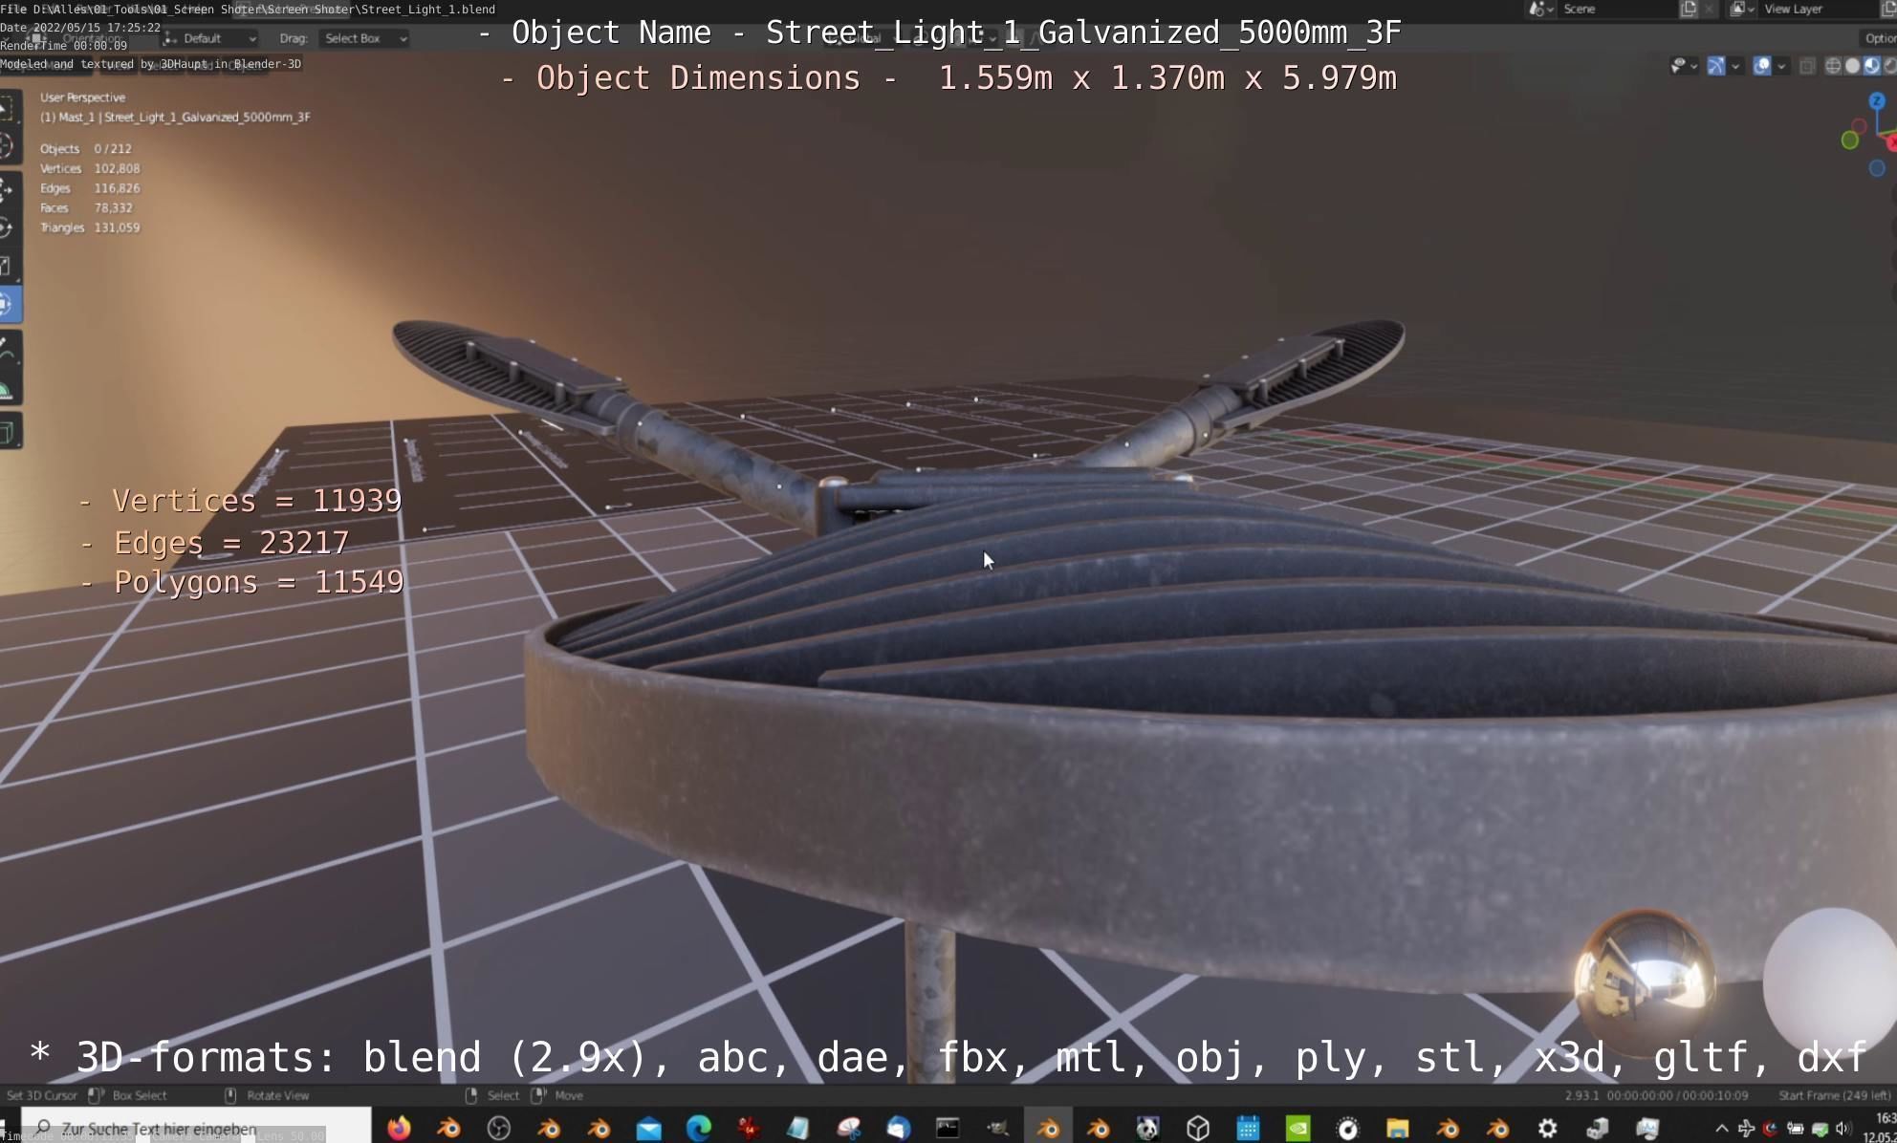Viewport: 1897px width, 1143px height.
Task: Open OBS Studio from the taskbar
Action: (x=499, y=1129)
